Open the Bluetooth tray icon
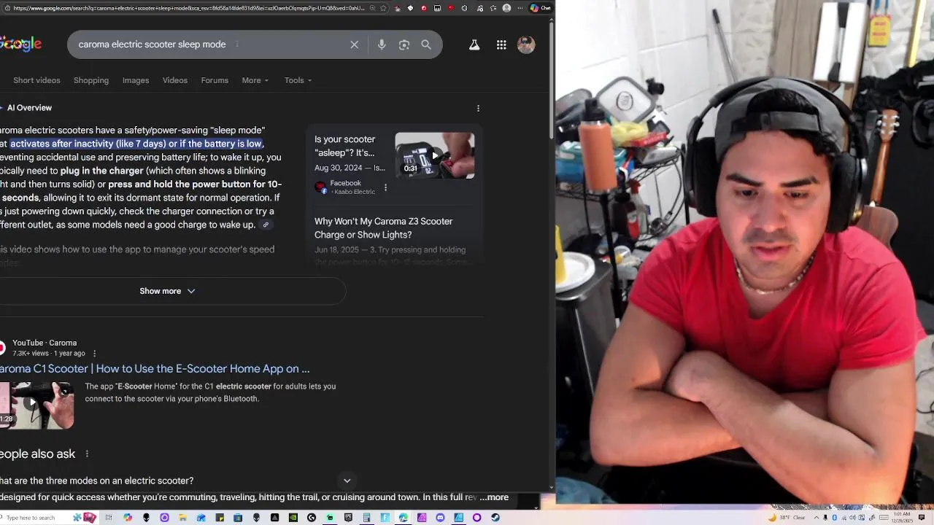The height and width of the screenshot is (525, 934). (x=835, y=518)
